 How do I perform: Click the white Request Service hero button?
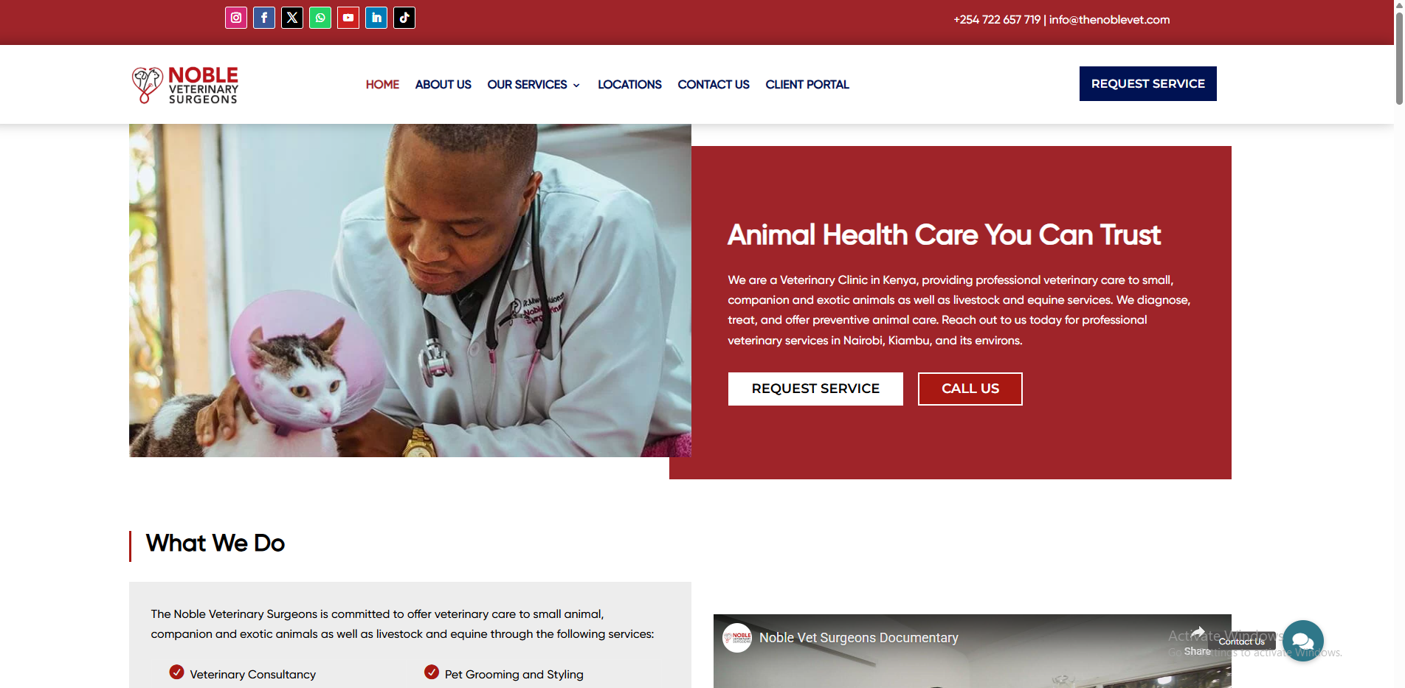815,389
